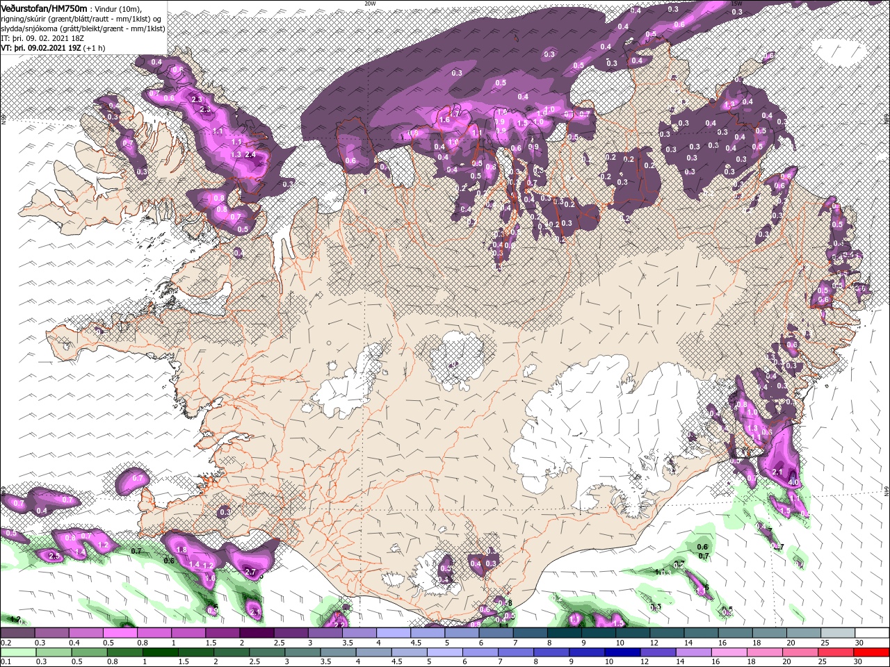Click the Veðurstofan/HM750m map title

click(44, 8)
